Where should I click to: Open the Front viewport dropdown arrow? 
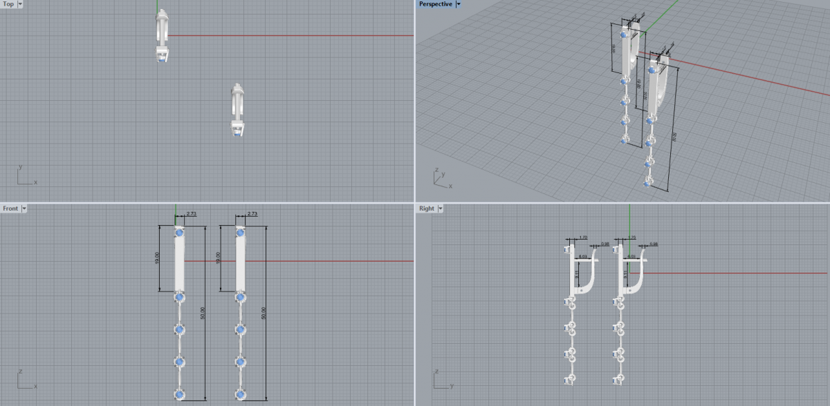(24, 209)
